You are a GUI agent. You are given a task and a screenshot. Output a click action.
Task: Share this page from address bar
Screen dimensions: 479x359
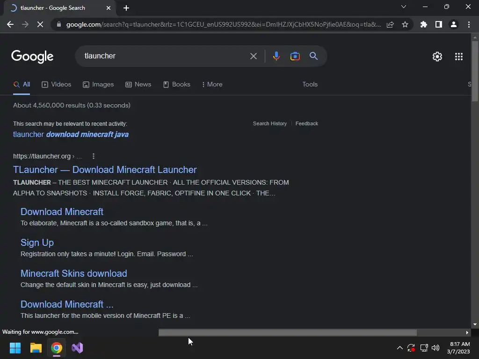click(x=390, y=24)
